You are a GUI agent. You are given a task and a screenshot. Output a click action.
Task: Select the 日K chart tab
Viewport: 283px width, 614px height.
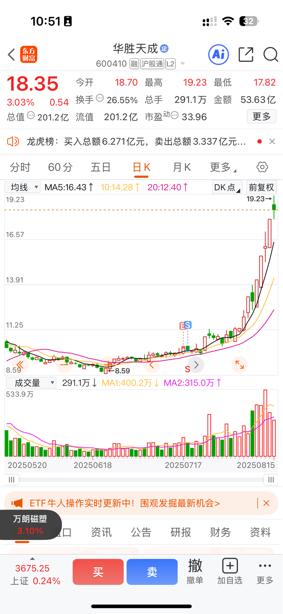pyautogui.click(x=141, y=167)
